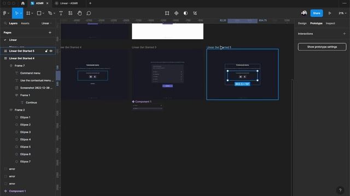Select the Frame tool
Image resolution: width=350 pixels, height=196 pixels.
point(28,13)
